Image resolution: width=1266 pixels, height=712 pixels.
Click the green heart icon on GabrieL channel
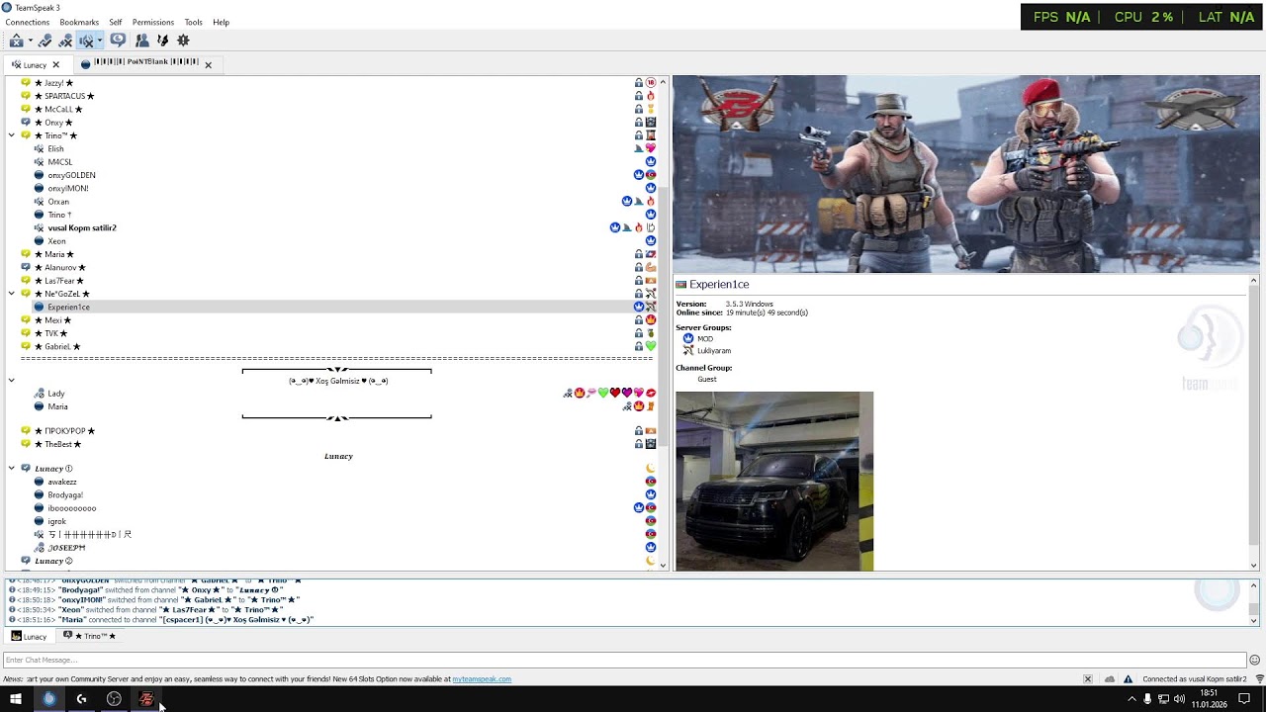click(651, 347)
